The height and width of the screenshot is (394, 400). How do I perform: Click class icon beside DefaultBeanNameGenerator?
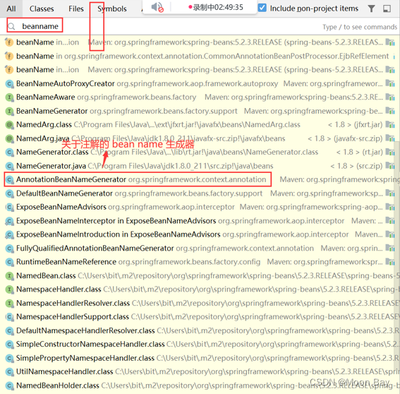(x=9, y=193)
